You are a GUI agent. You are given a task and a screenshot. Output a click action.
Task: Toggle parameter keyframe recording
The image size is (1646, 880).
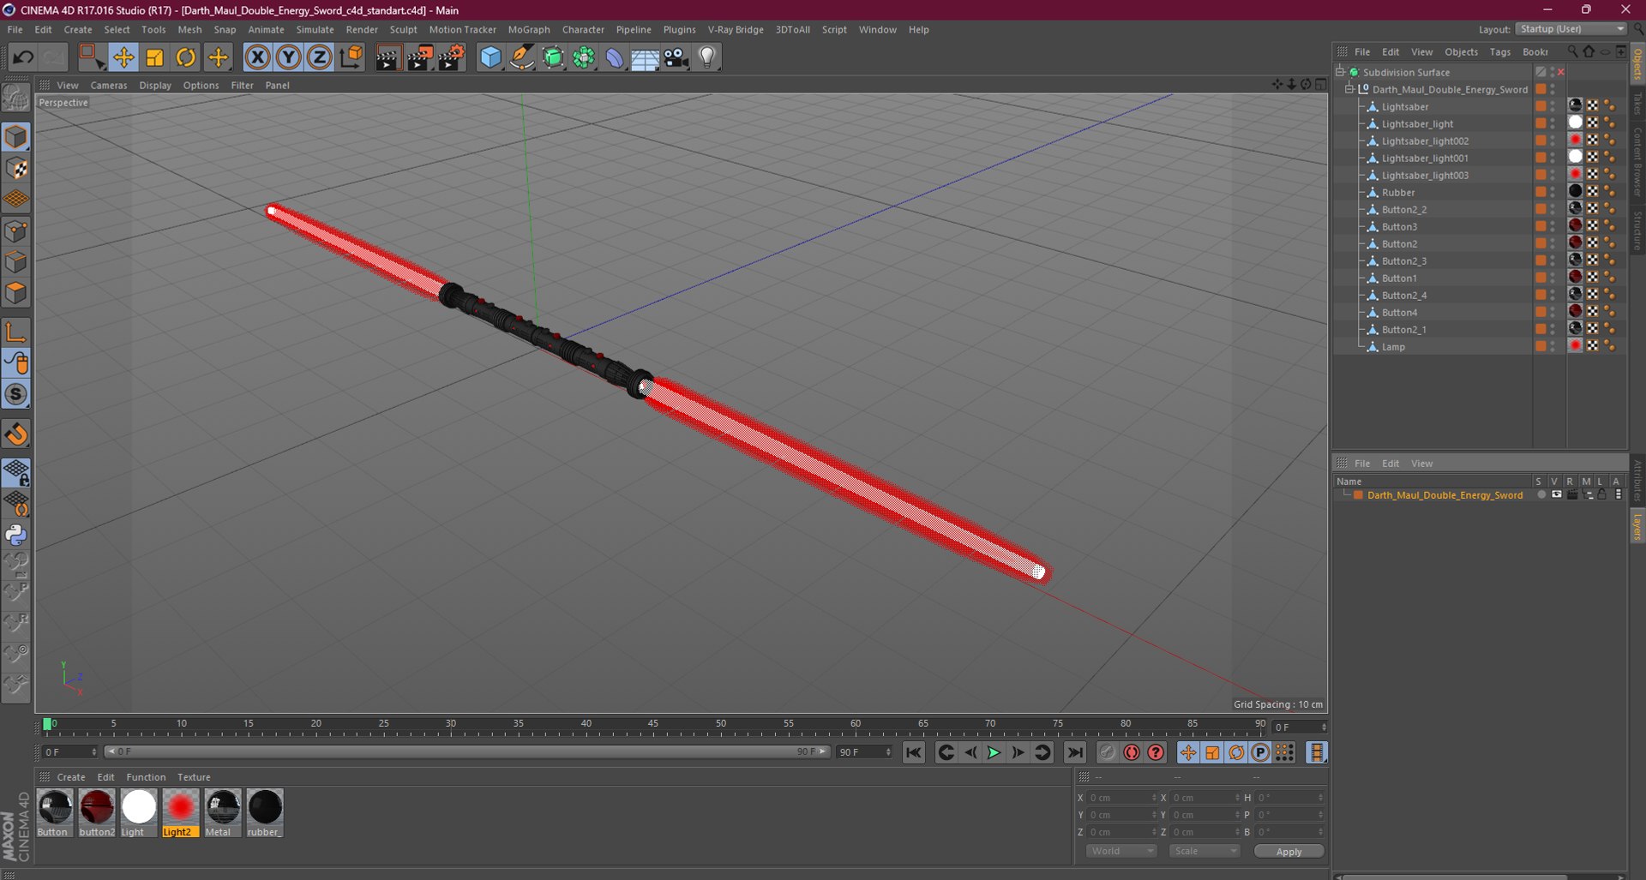click(x=1260, y=752)
